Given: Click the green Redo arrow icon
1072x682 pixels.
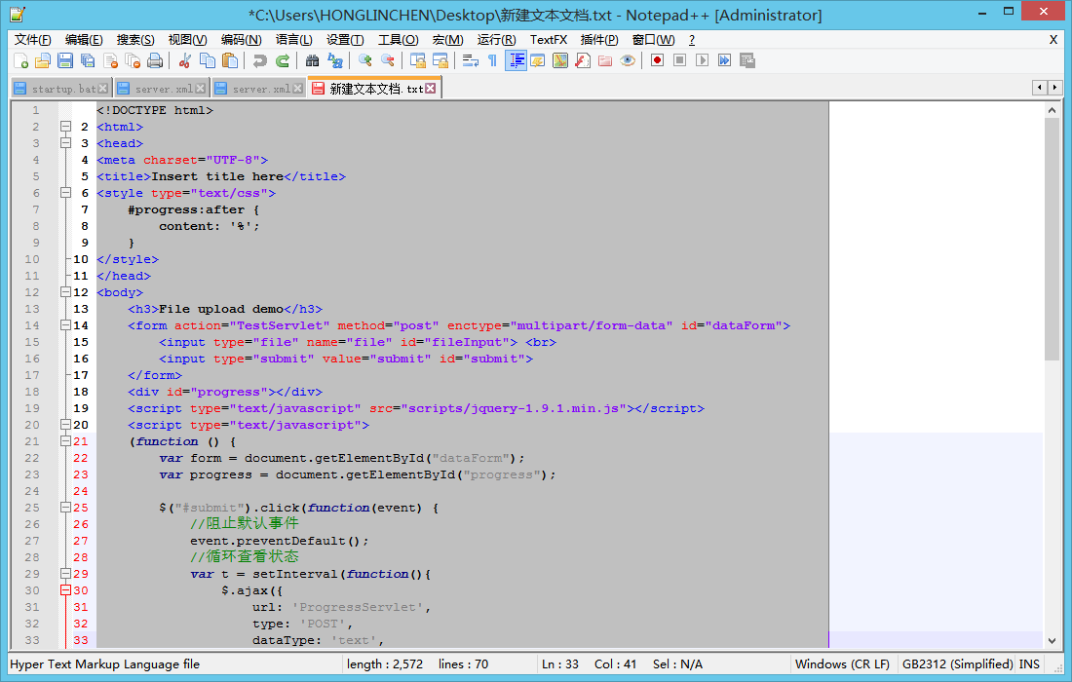Looking at the screenshot, I should 282,60.
